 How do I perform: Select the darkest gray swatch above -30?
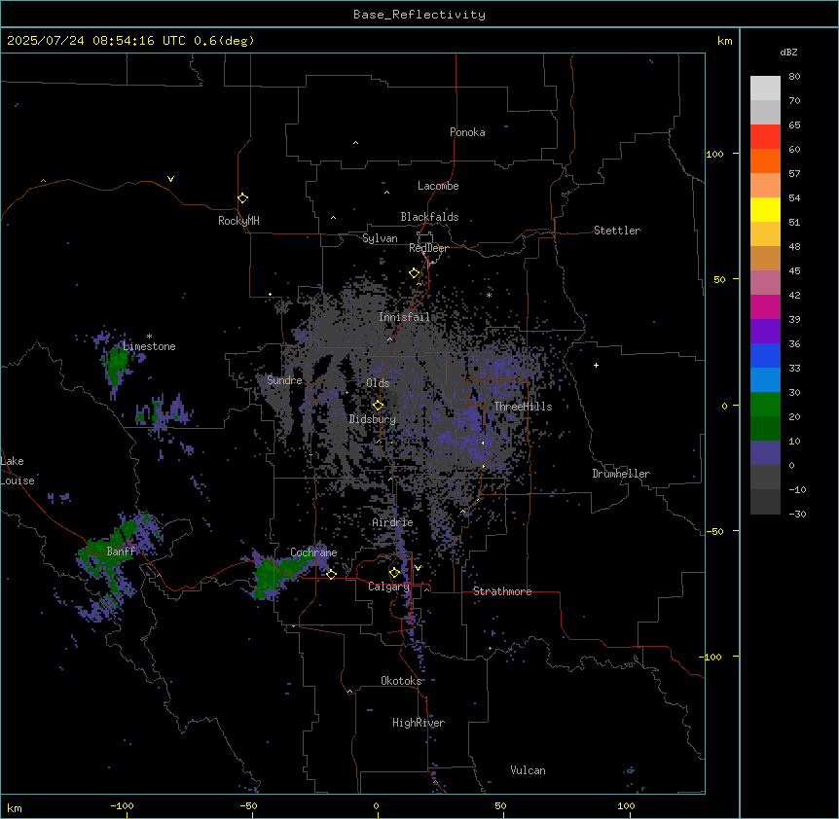765,502
